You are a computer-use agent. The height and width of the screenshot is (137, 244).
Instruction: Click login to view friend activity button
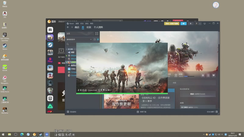[198, 94]
